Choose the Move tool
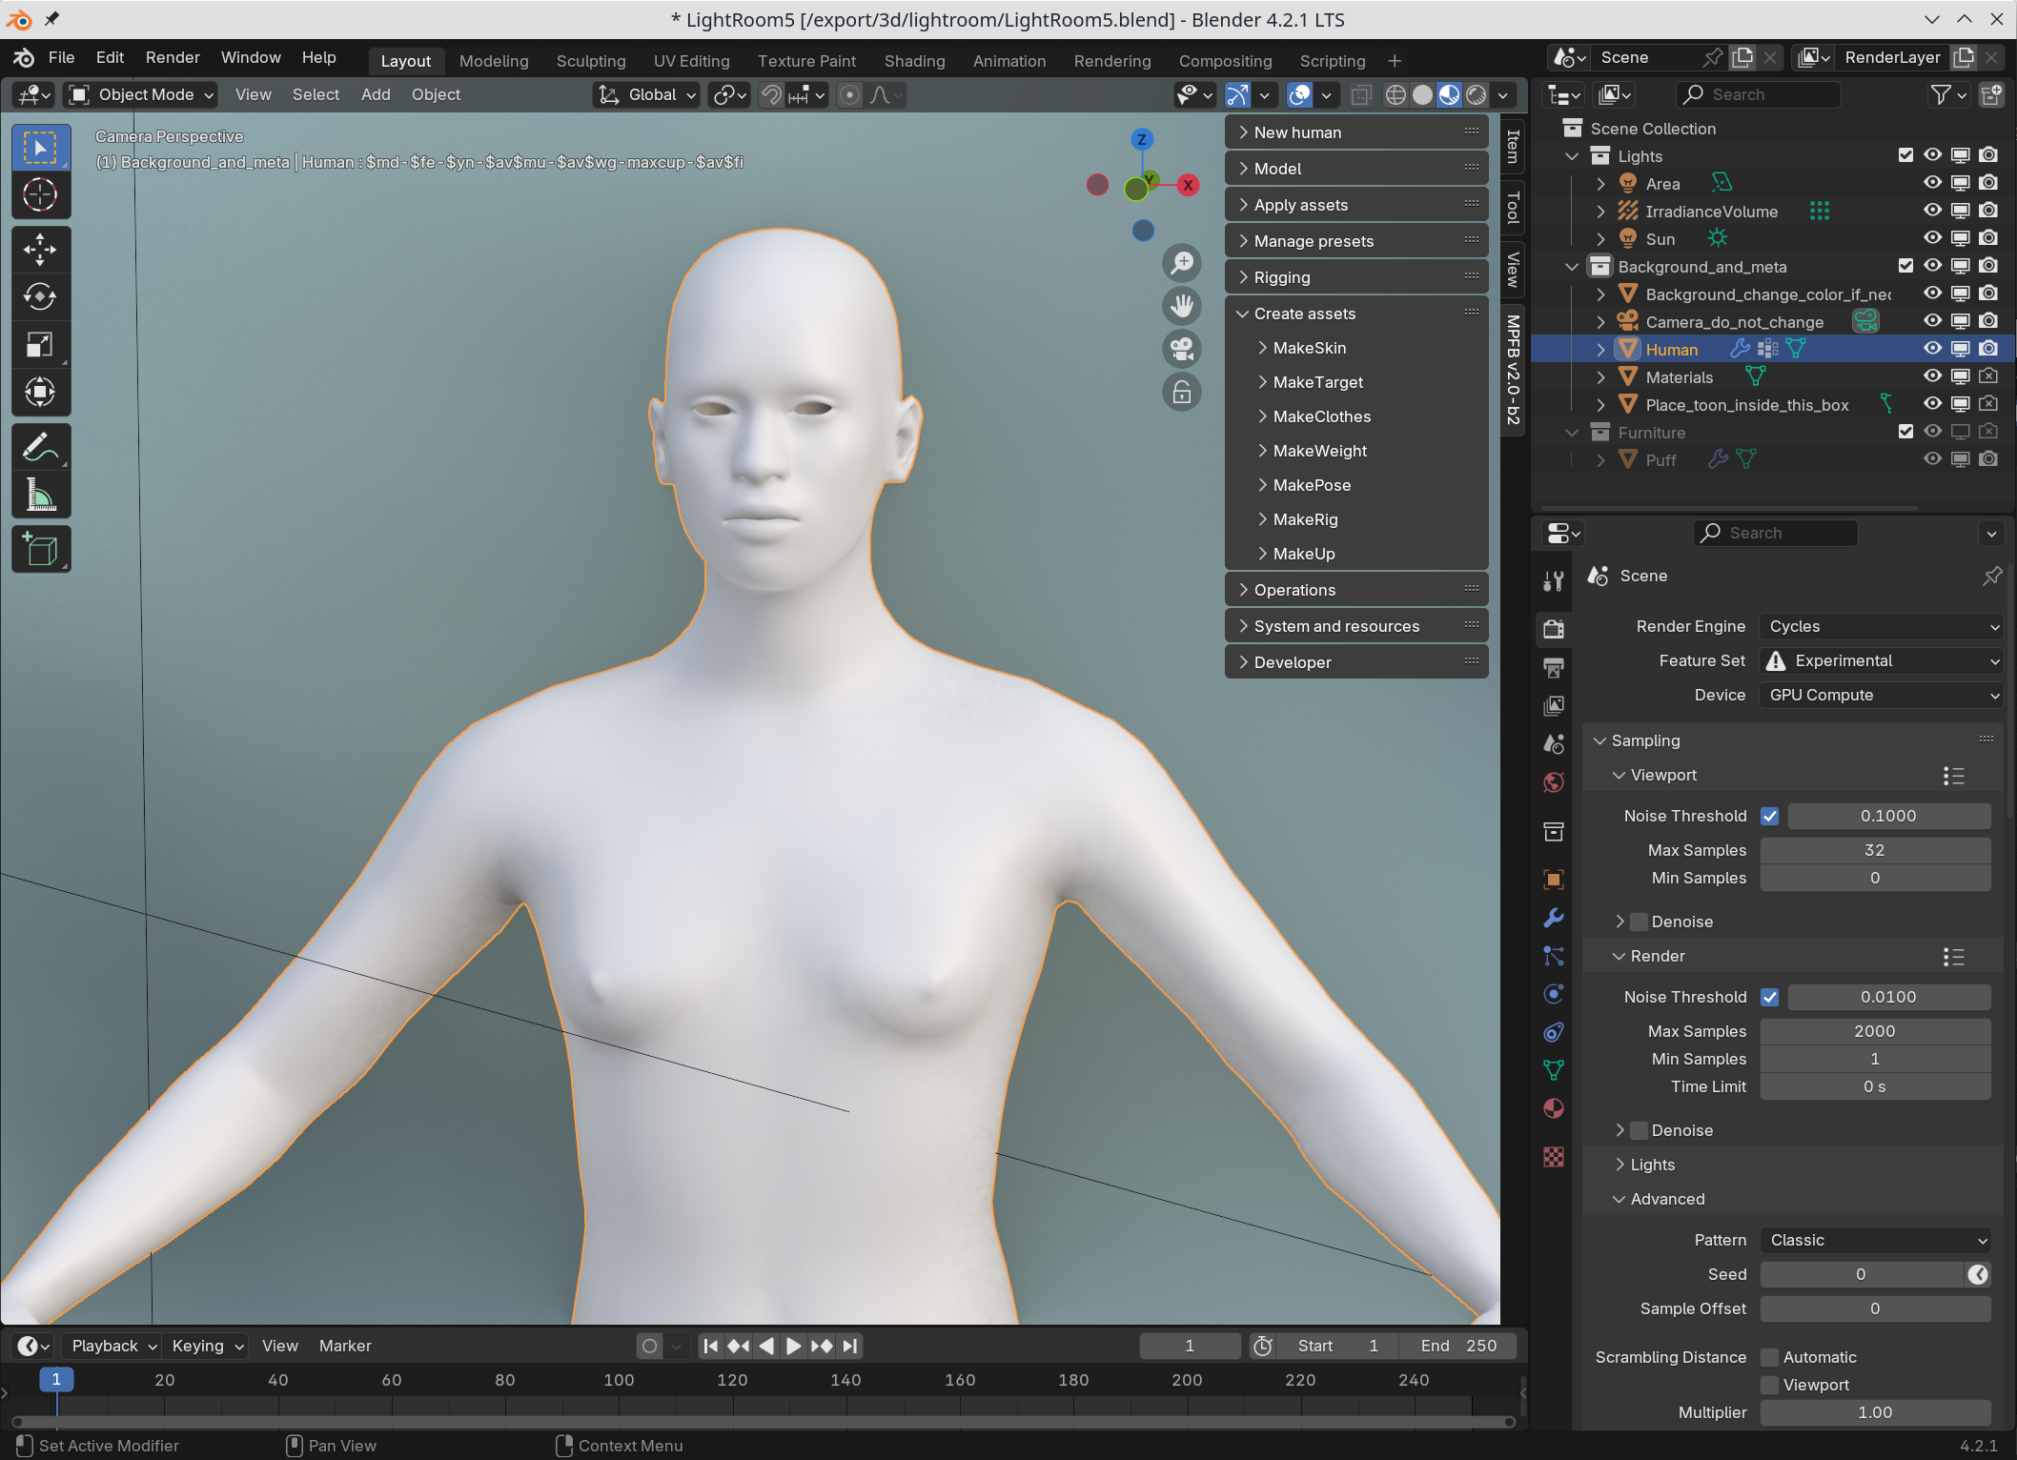 pos(40,250)
